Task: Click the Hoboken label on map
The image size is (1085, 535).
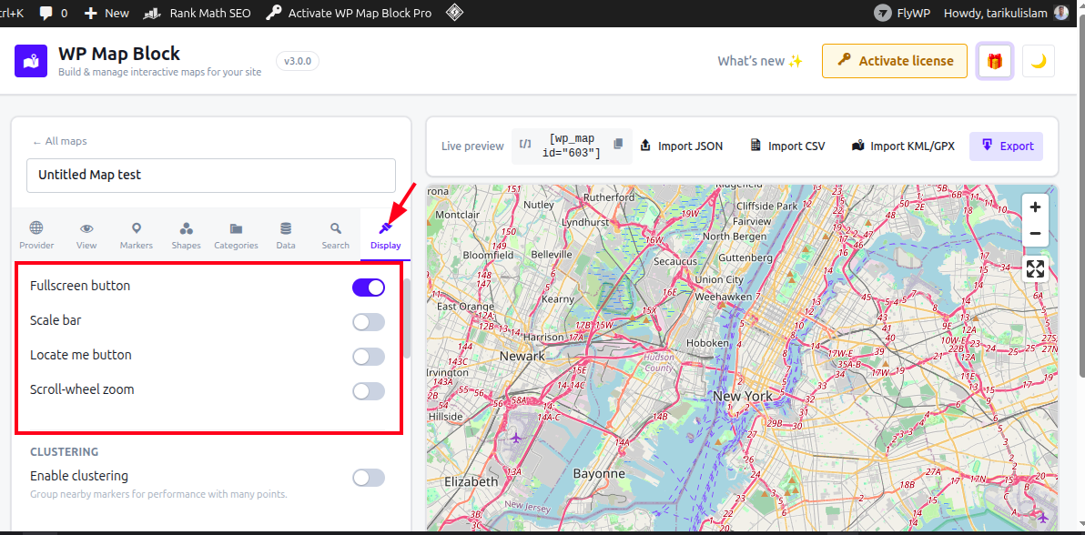Action: (x=707, y=343)
